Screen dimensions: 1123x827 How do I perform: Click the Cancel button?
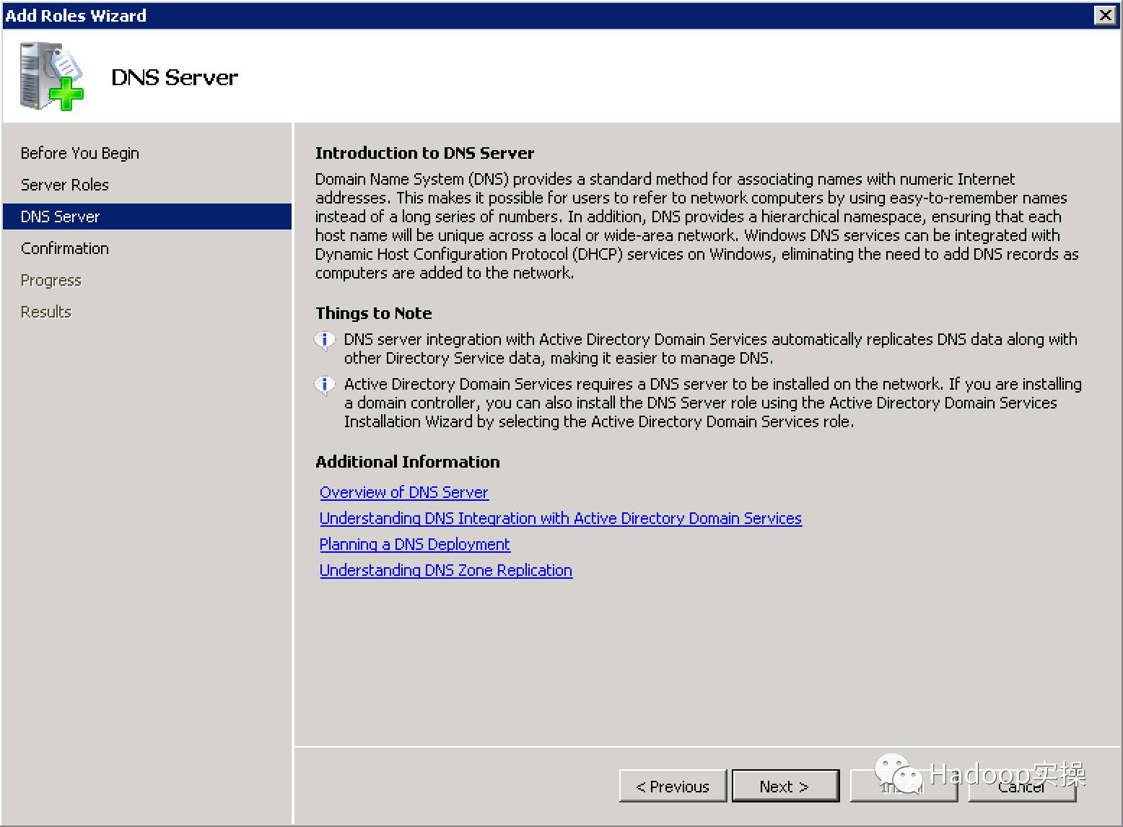click(x=1021, y=786)
